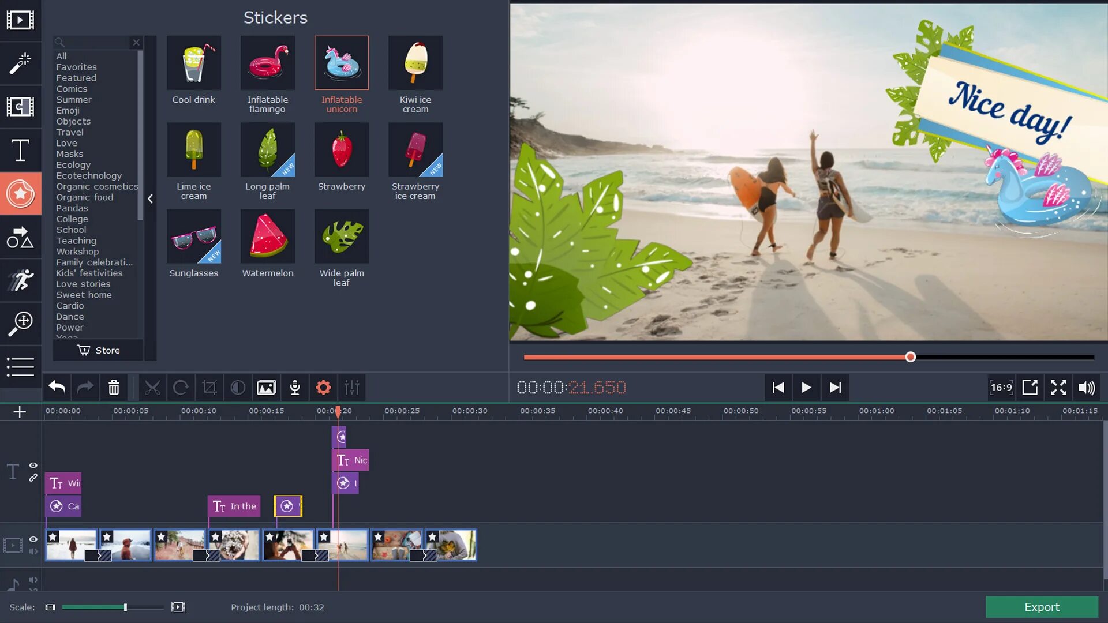1108x623 pixels.
Task: Expand the Kids festivities category
Action: pyautogui.click(x=89, y=273)
